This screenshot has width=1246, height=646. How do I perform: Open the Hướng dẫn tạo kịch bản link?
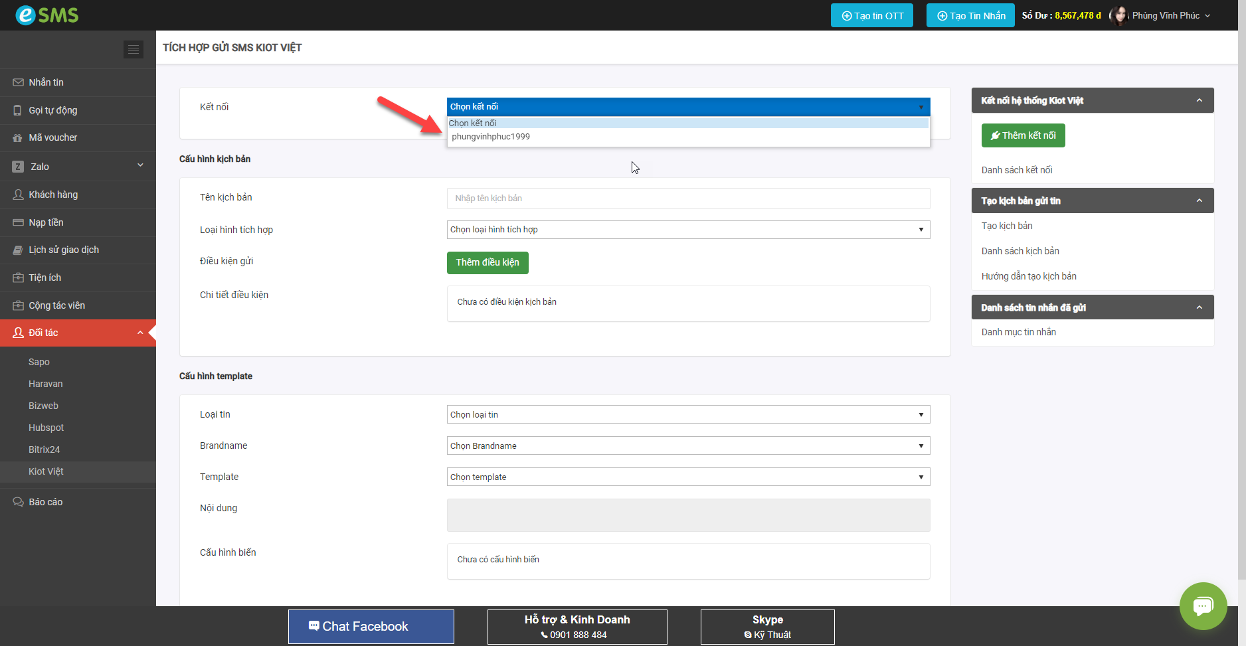click(x=1029, y=276)
